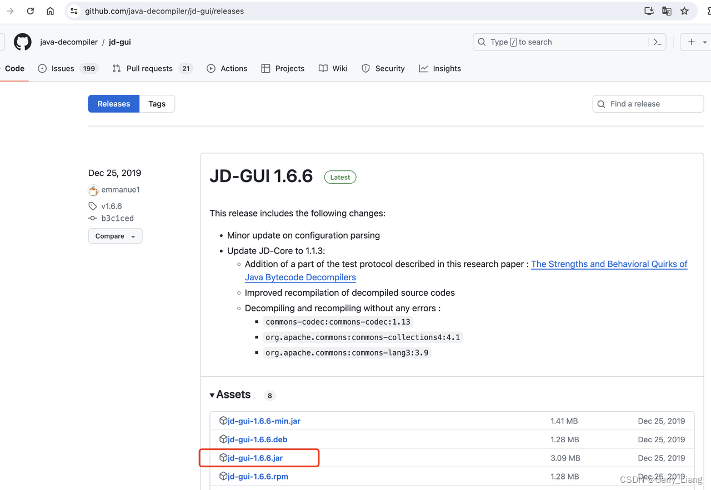Click the org.apache.commons:commons-lang3:3.9 code text
This screenshot has height=490, width=711.
pos(347,352)
